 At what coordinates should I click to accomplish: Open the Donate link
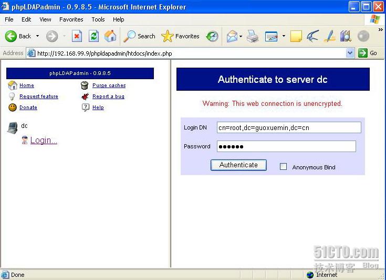(x=28, y=107)
